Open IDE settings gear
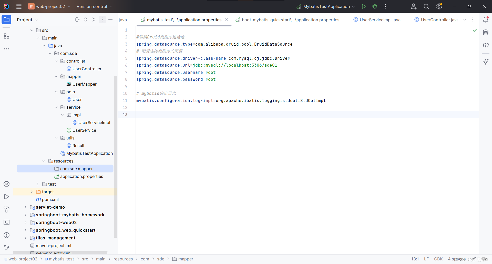The height and width of the screenshot is (264, 492). 439,6
